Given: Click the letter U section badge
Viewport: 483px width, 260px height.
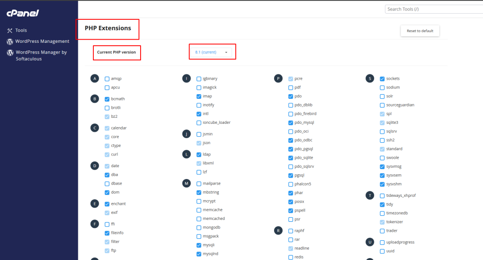Looking at the screenshot, I should click(x=370, y=242).
